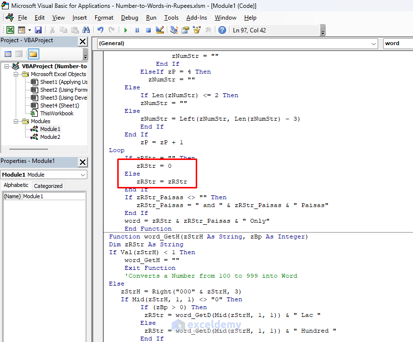Screen dimensions: 413x342
Task: Click toolbar options overflow arrow
Action: click(x=323, y=30)
